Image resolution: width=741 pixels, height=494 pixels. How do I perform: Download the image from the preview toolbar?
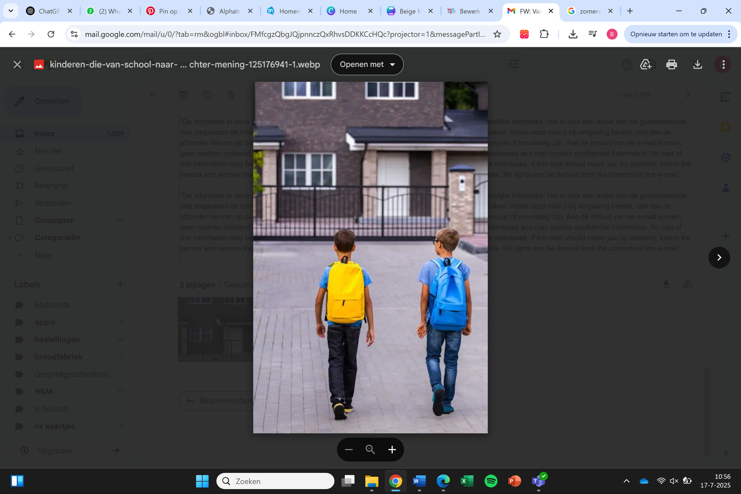point(697,64)
